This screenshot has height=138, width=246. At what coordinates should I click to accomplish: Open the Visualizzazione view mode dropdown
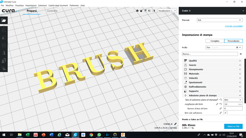coord(167,11)
